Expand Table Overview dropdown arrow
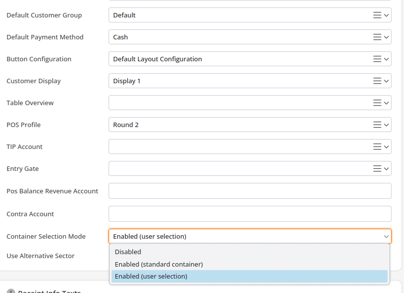Image resolution: width=404 pixels, height=293 pixels. 386,103
